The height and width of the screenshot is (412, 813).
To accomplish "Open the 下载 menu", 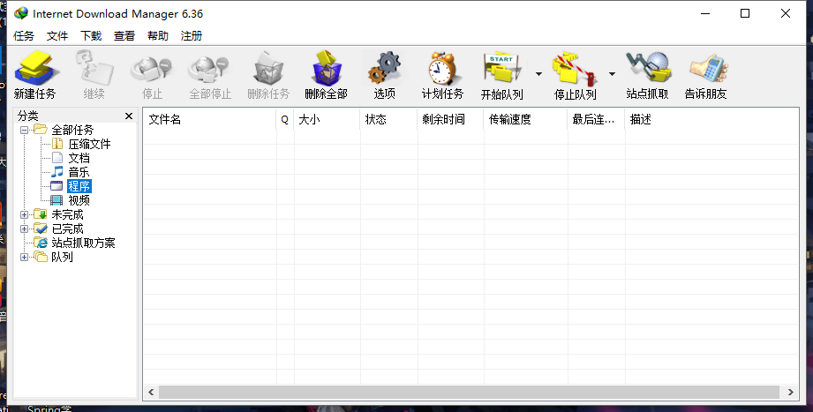I will [x=91, y=36].
